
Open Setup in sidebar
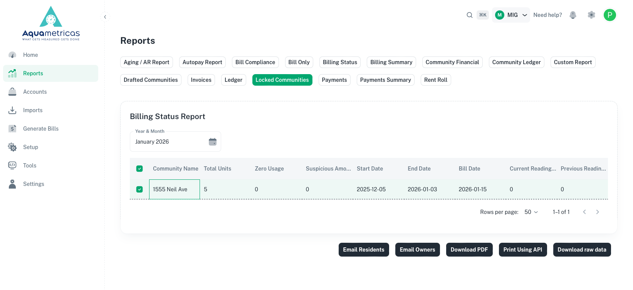coord(50,147)
